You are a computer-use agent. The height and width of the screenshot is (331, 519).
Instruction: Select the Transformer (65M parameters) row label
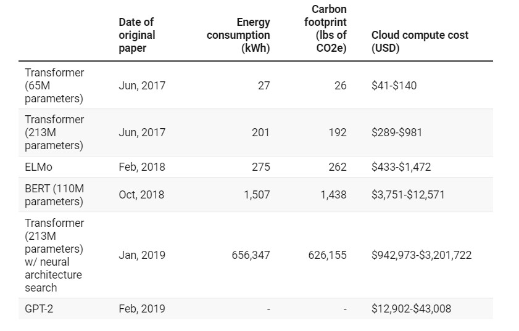(54, 86)
